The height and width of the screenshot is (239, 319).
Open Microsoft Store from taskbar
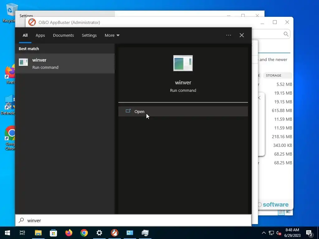[54, 233]
